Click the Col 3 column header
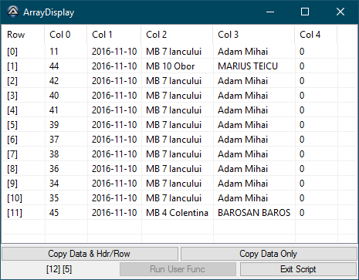The width and height of the screenshot is (359, 280). click(254, 35)
